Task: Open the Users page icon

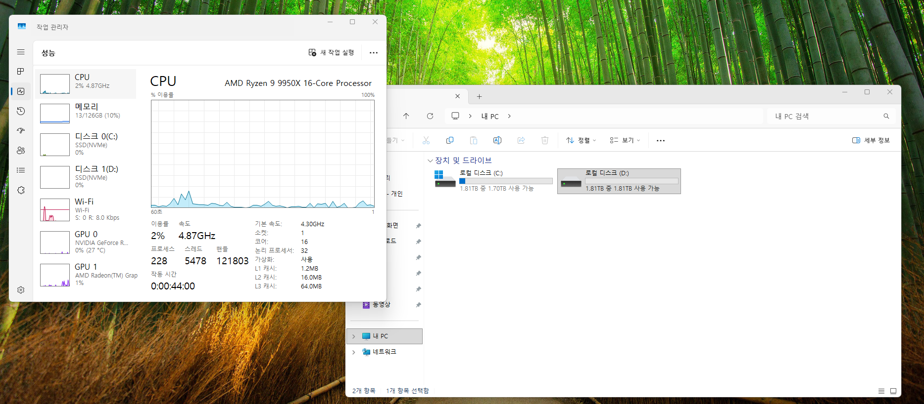Action: click(x=21, y=151)
